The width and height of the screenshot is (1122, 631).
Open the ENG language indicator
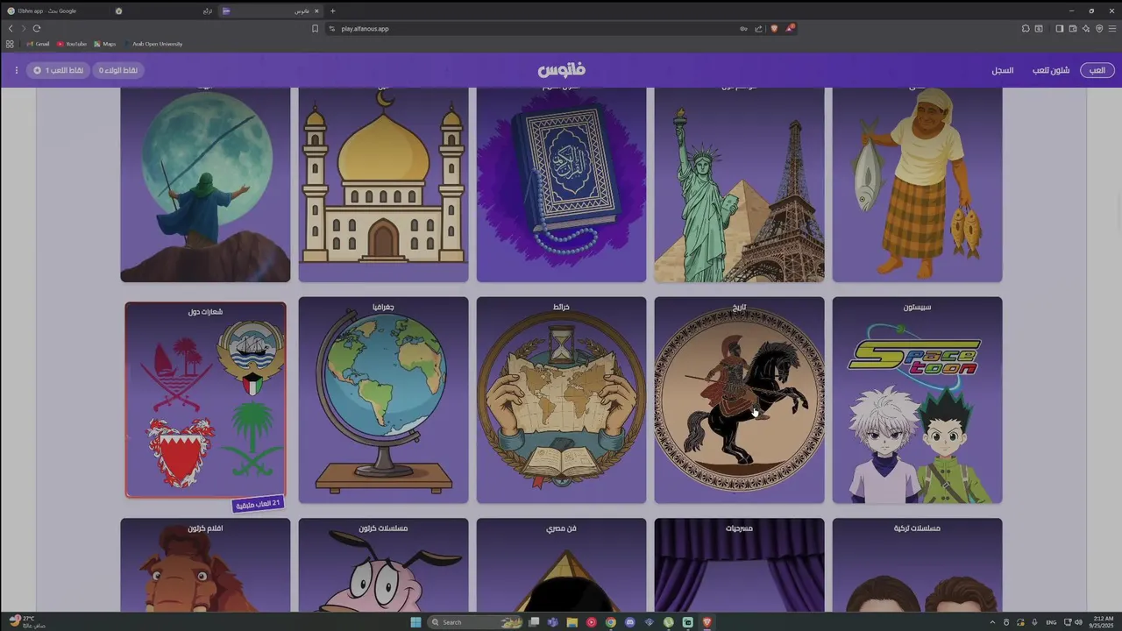[x=1051, y=622]
